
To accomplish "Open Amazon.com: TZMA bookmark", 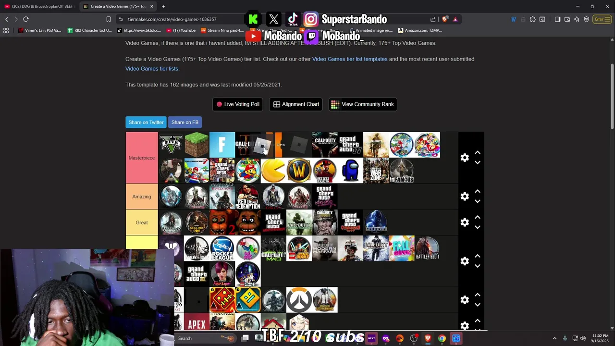I will (420, 30).
